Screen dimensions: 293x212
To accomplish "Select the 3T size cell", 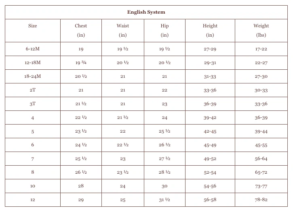I will 33,104.
